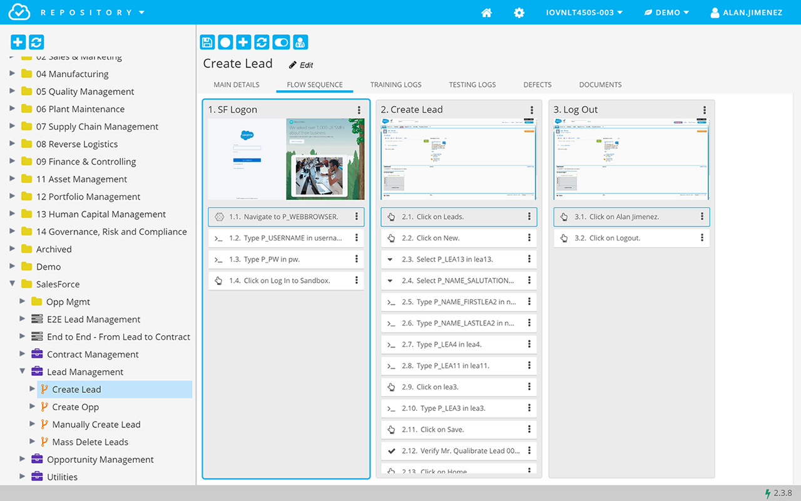Collapse the Lead Management node
Screen dimensions: 801x501
tap(23, 372)
